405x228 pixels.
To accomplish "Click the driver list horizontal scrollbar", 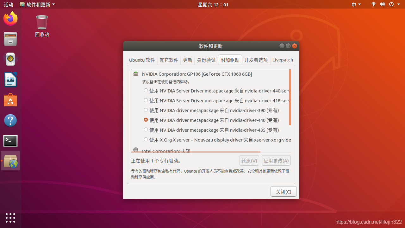I will 196,152.
